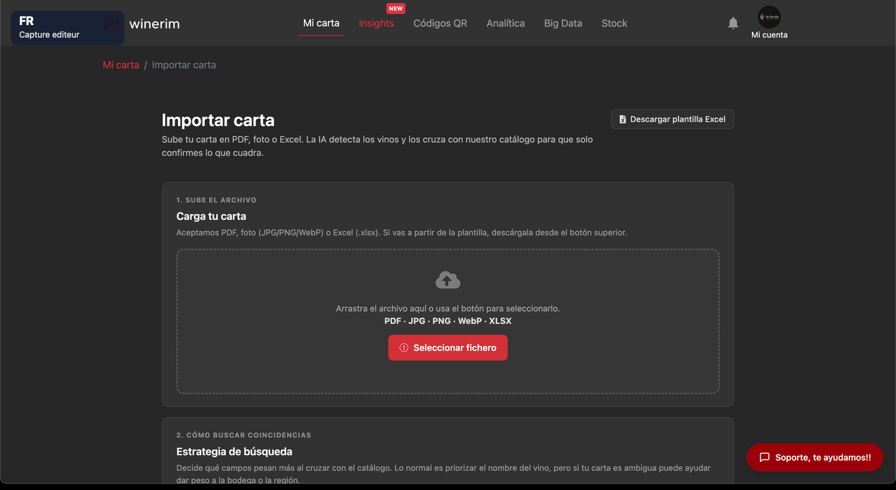
Task: Click the 1. SUBE EL ARCHIVO label
Action: point(216,200)
